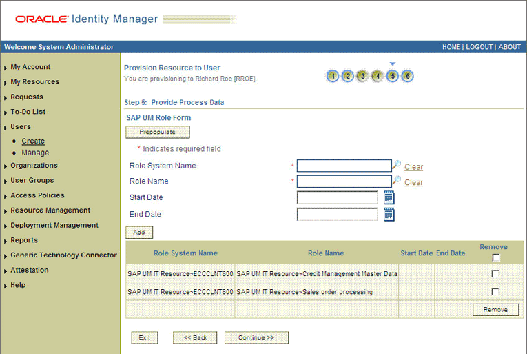Expand the My Resources menu
The width and height of the screenshot is (527, 354).
[x=34, y=81]
